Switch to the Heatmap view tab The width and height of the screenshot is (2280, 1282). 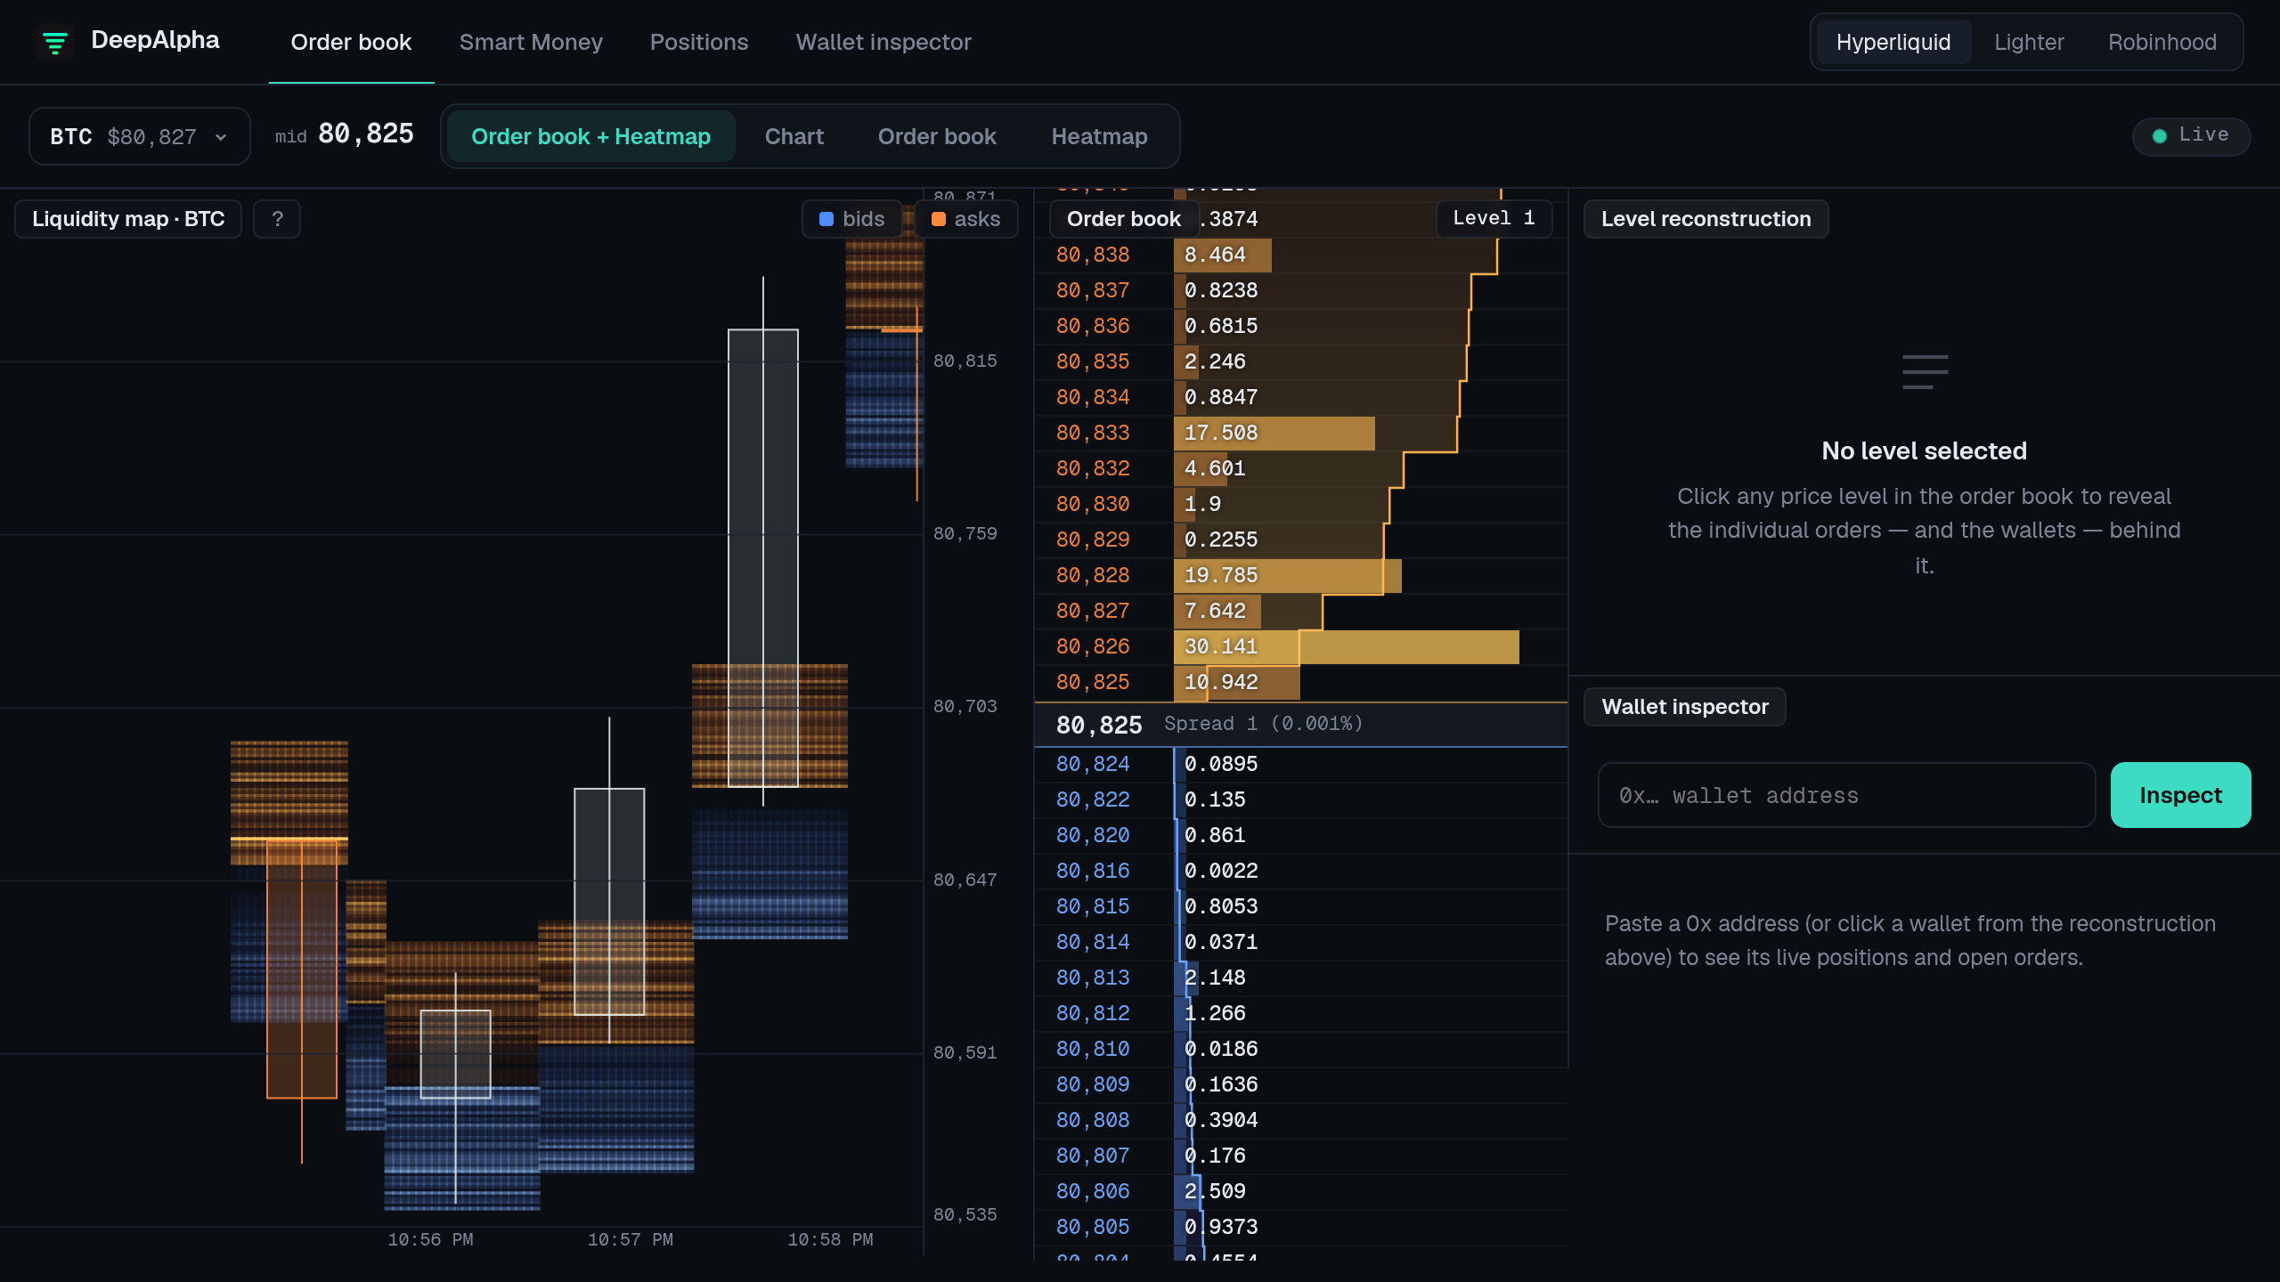1099,136
